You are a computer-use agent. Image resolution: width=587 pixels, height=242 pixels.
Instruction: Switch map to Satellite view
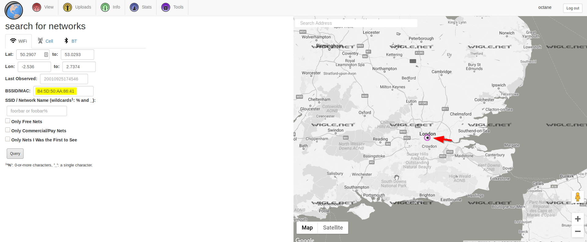pos(333,228)
